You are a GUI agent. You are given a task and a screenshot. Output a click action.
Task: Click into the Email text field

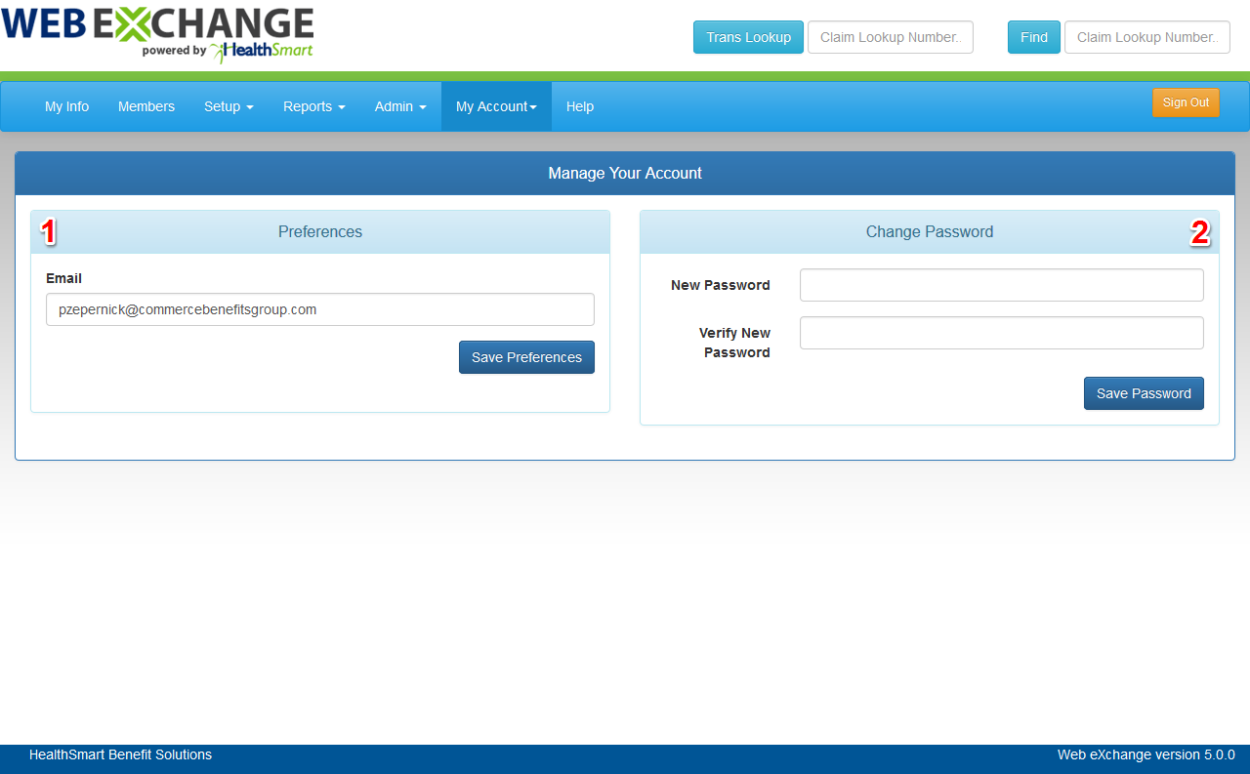[x=320, y=309]
